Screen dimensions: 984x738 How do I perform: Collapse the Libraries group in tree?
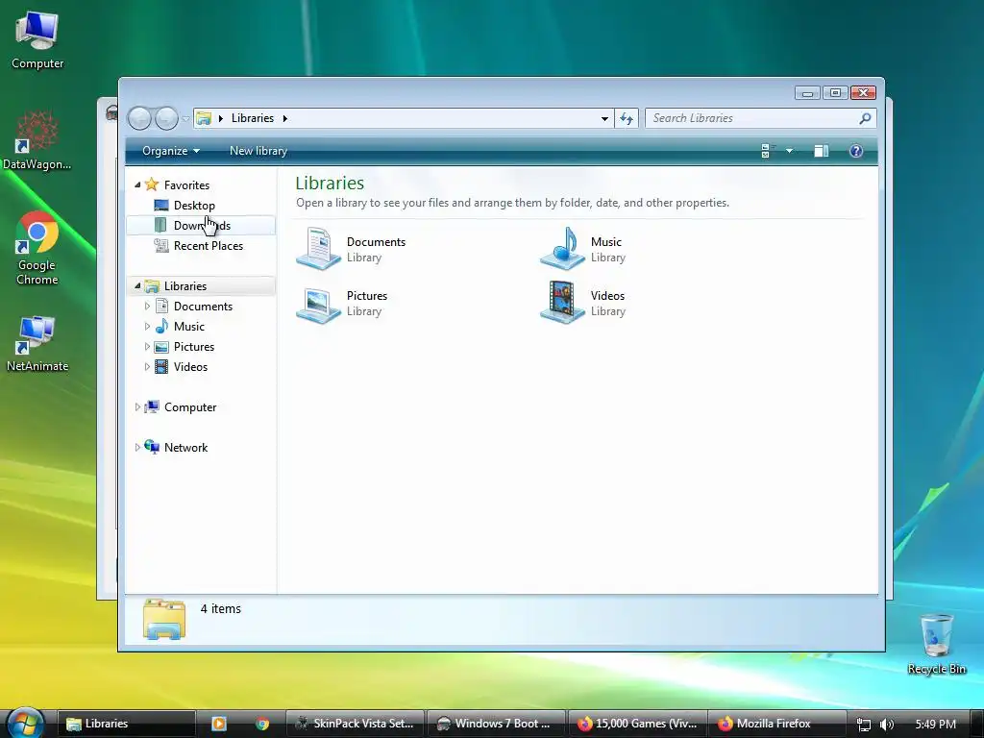(137, 286)
